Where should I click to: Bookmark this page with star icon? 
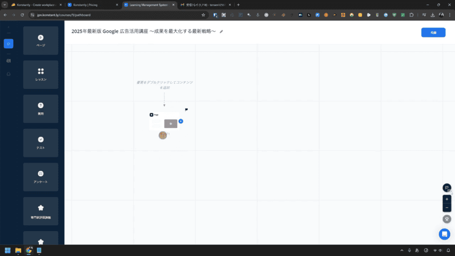pyautogui.click(x=203, y=15)
